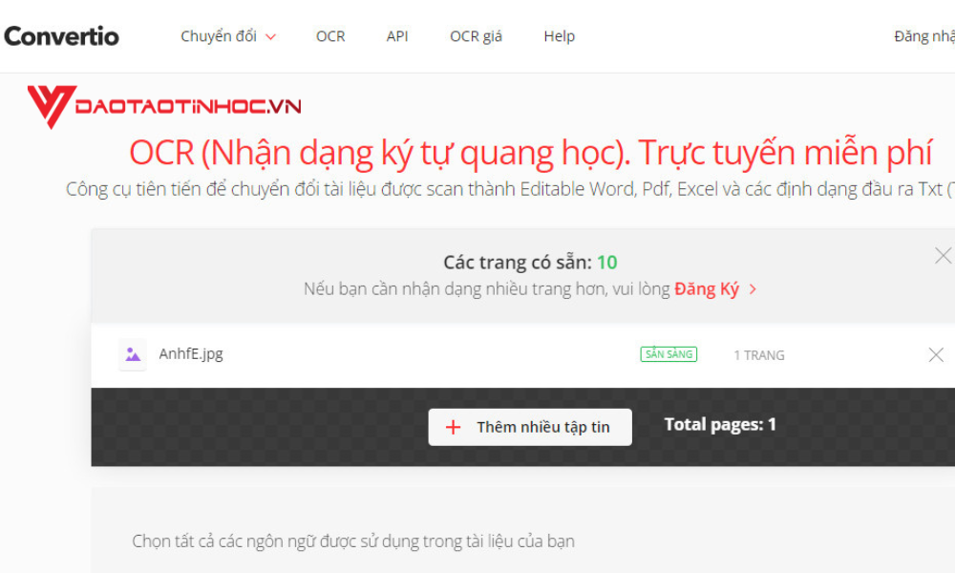
Task: Click the red arrow next to 'Đăng Ký'
Action: coord(752,288)
